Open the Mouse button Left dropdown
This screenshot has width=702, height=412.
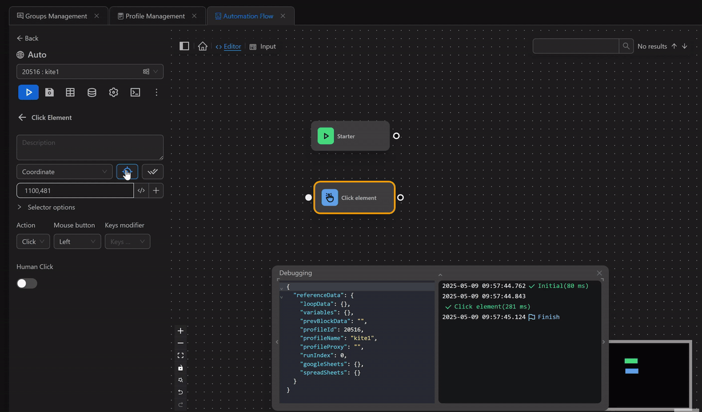(x=77, y=241)
